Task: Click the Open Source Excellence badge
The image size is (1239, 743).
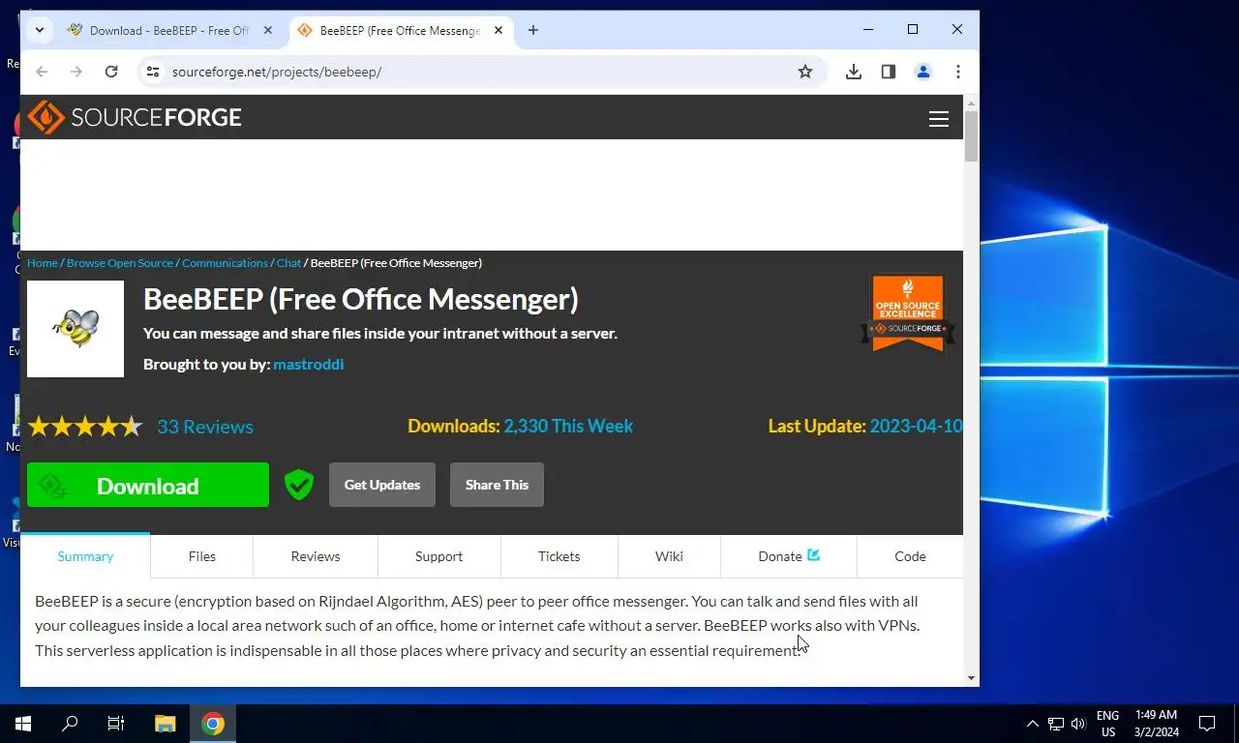Action: (x=908, y=312)
